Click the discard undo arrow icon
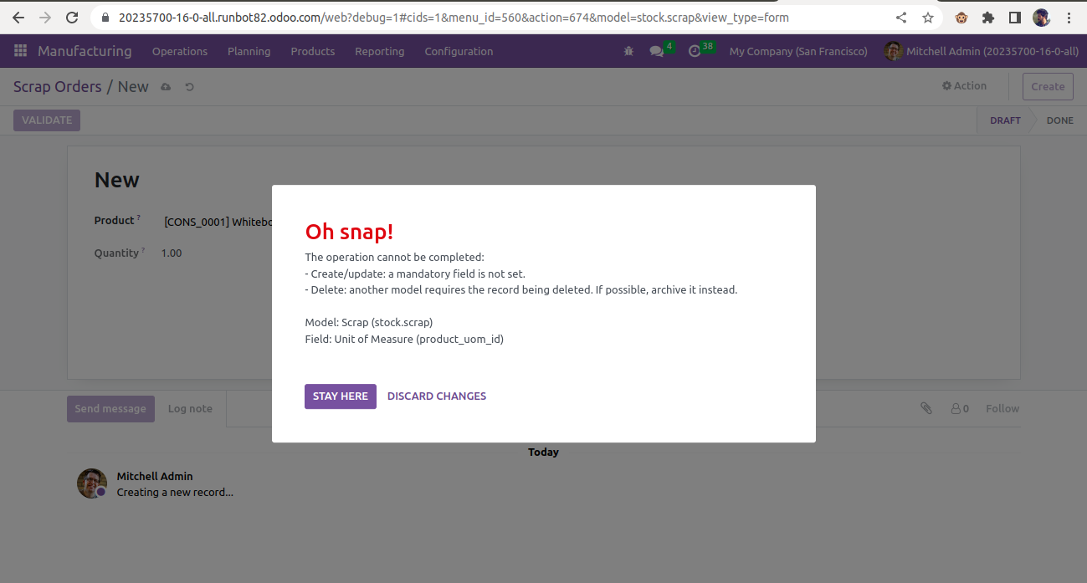This screenshot has width=1087, height=583. (190, 87)
